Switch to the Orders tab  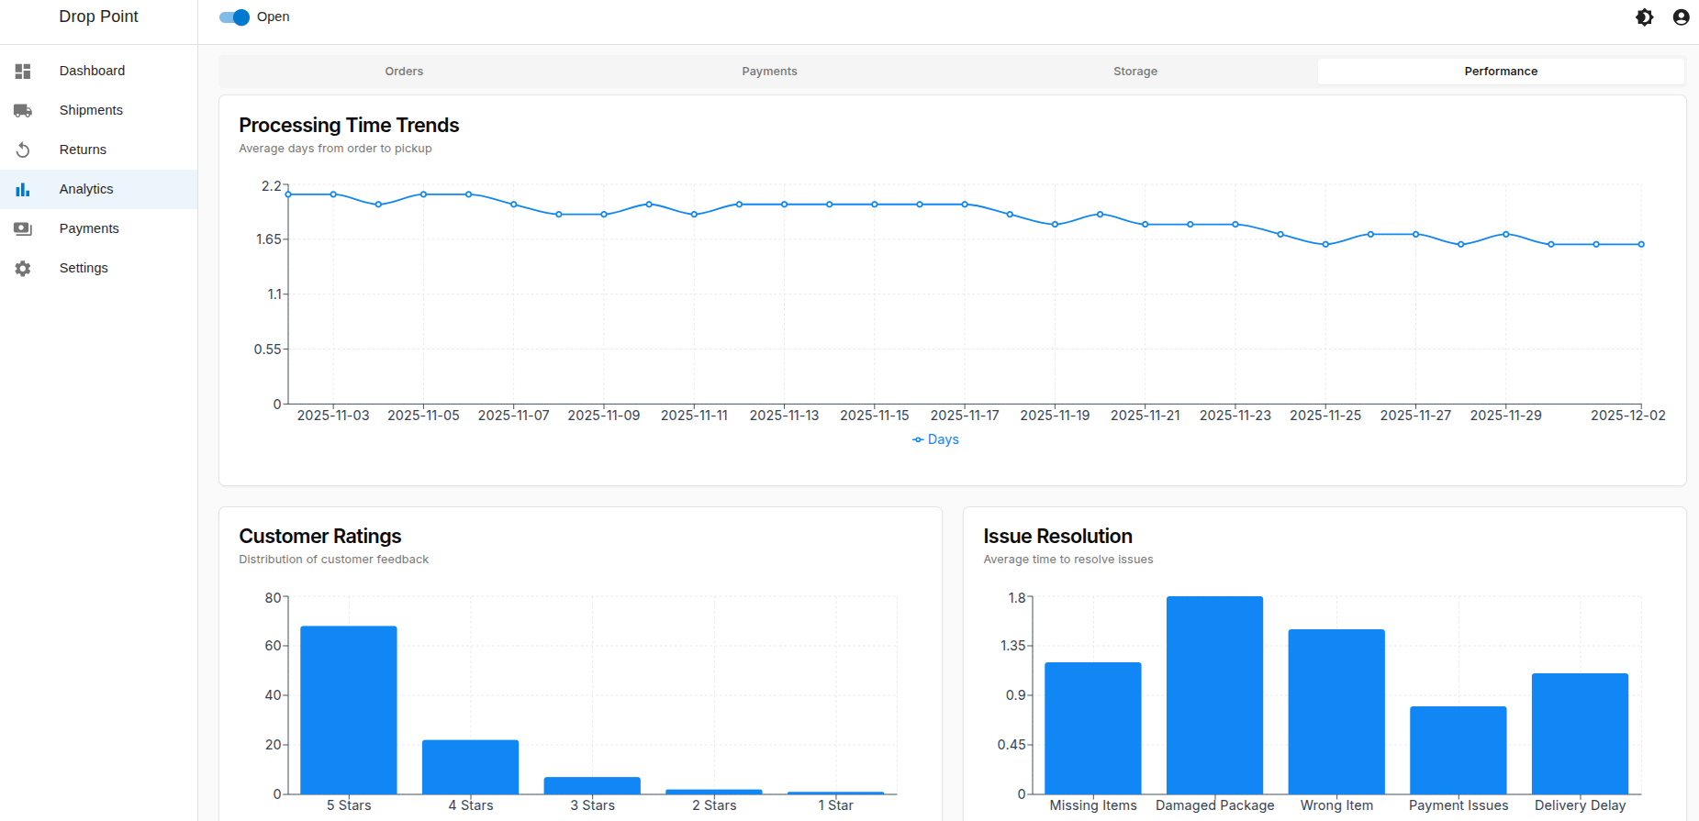pyautogui.click(x=404, y=72)
